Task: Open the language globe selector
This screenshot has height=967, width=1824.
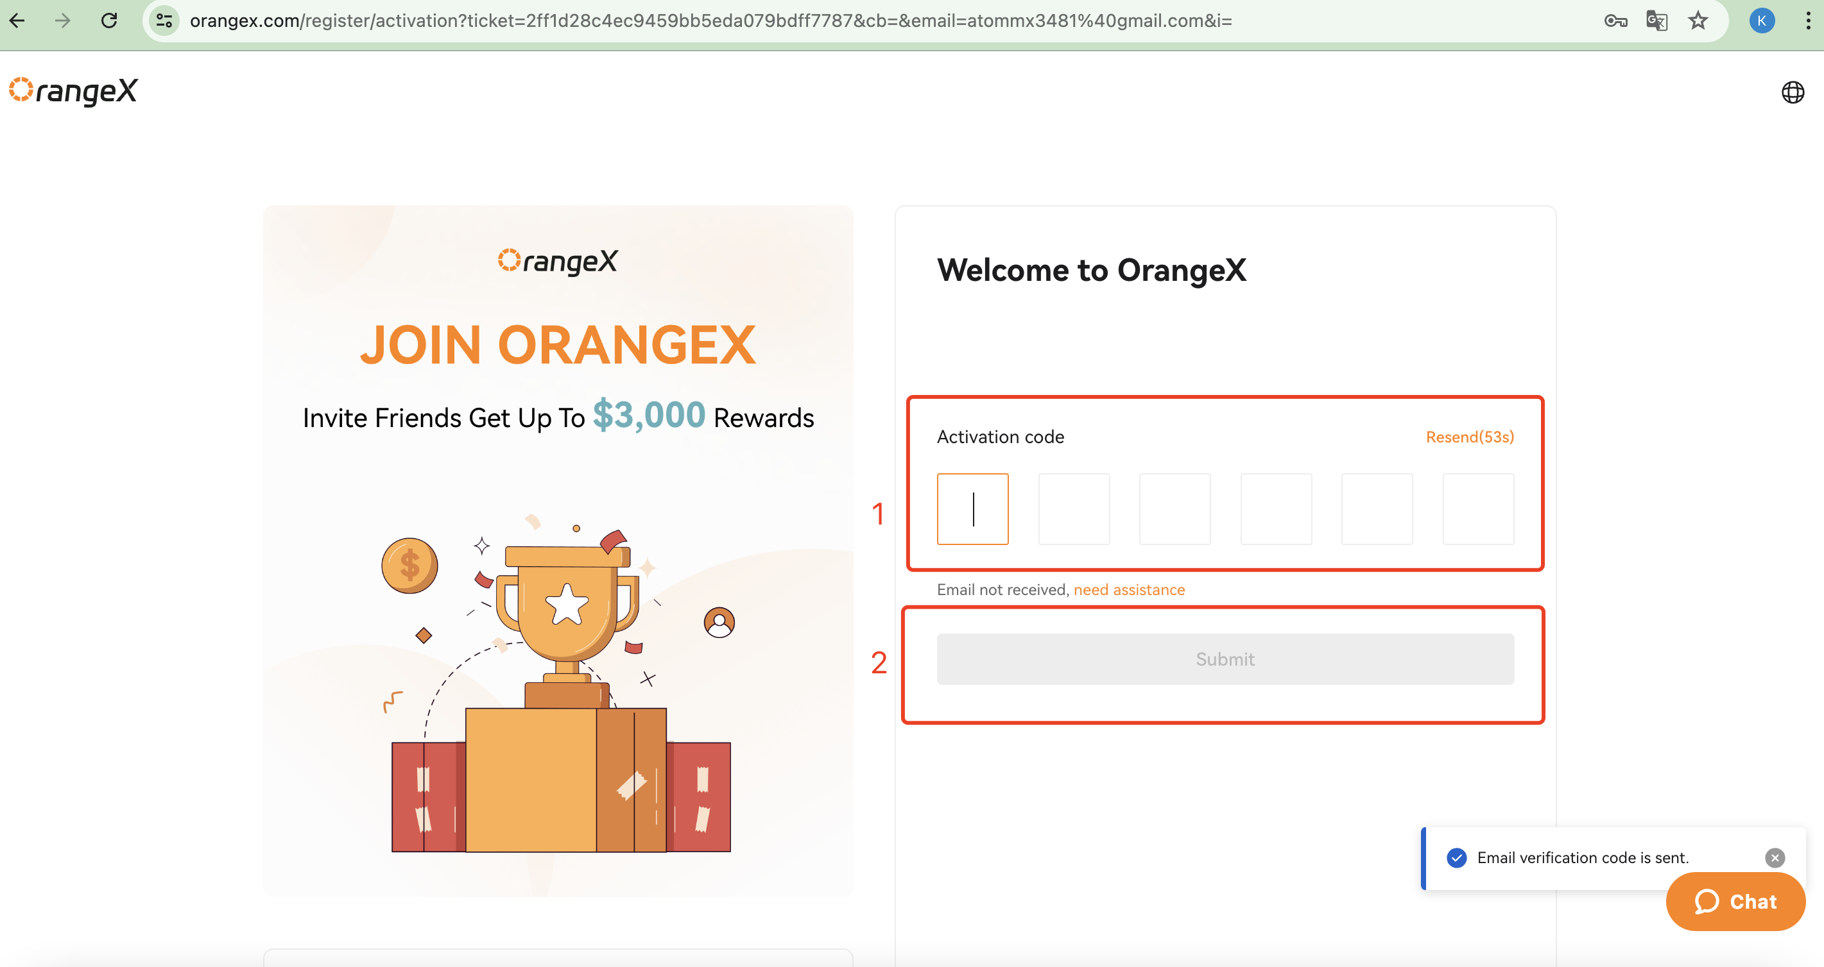Action: coord(1792,92)
